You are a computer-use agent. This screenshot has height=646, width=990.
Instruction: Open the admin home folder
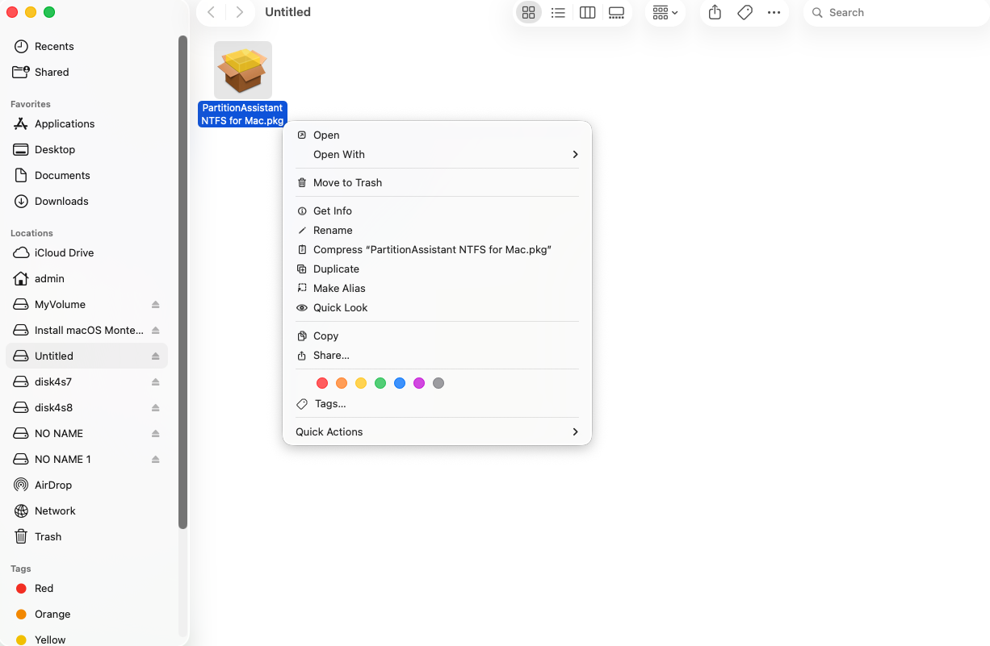click(x=86, y=278)
